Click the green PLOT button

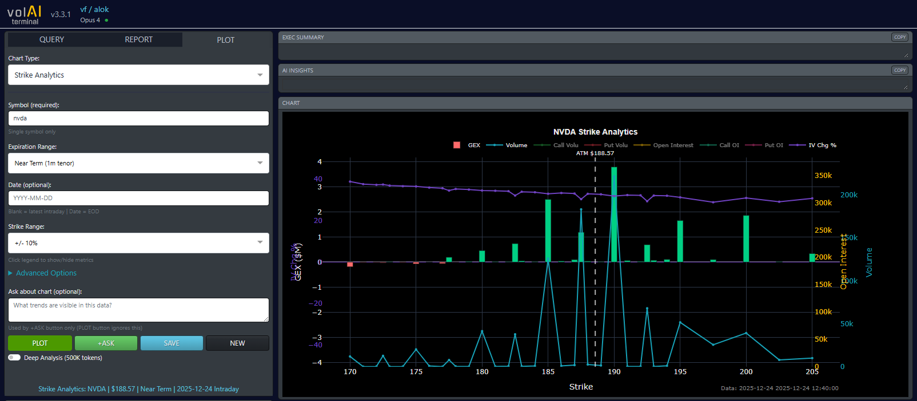pyautogui.click(x=40, y=343)
